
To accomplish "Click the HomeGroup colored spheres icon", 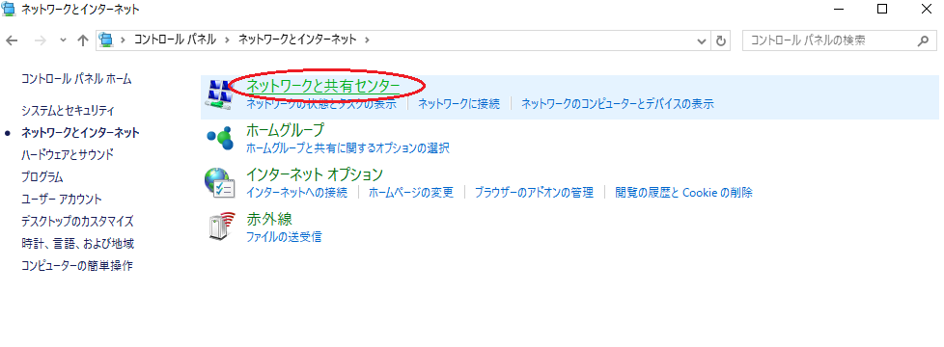I will (x=219, y=138).
